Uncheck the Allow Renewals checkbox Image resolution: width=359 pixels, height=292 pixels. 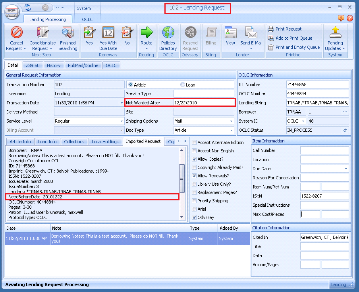tap(194, 176)
